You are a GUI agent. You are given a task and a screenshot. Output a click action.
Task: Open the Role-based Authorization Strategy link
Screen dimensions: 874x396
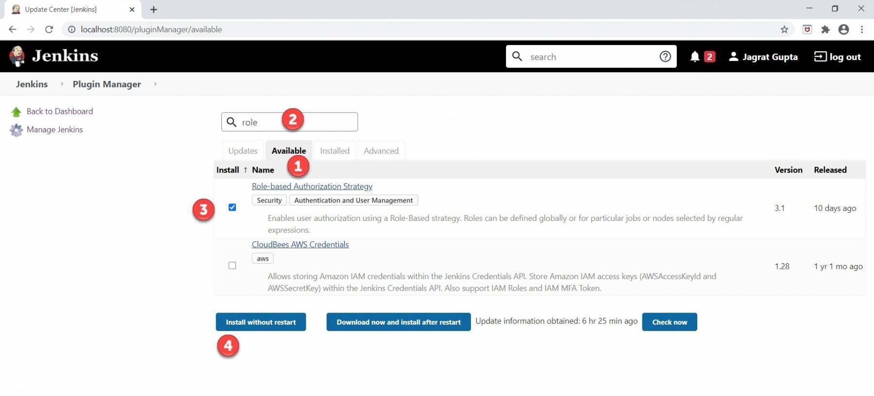[x=312, y=186]
